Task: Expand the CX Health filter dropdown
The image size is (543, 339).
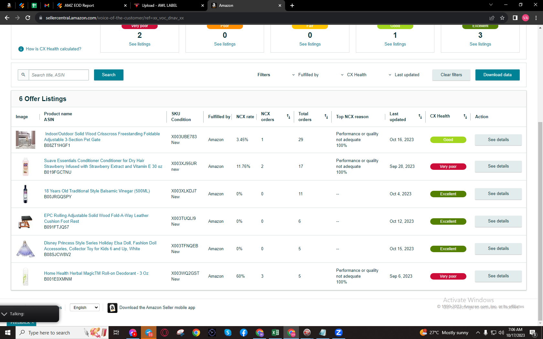Action: 354,75
